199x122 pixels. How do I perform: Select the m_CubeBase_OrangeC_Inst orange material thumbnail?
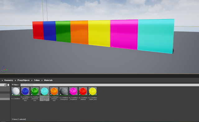[x=54, y=91]
